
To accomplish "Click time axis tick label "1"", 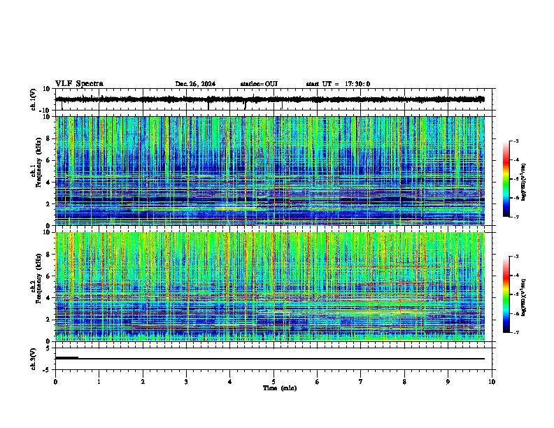I will [x=99, y=382].
